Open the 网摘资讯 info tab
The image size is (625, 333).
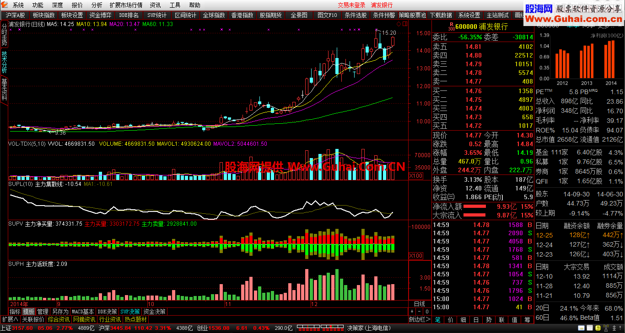(85, 319)
